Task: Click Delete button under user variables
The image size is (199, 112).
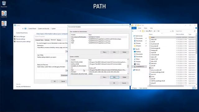Action: (124, 52)
